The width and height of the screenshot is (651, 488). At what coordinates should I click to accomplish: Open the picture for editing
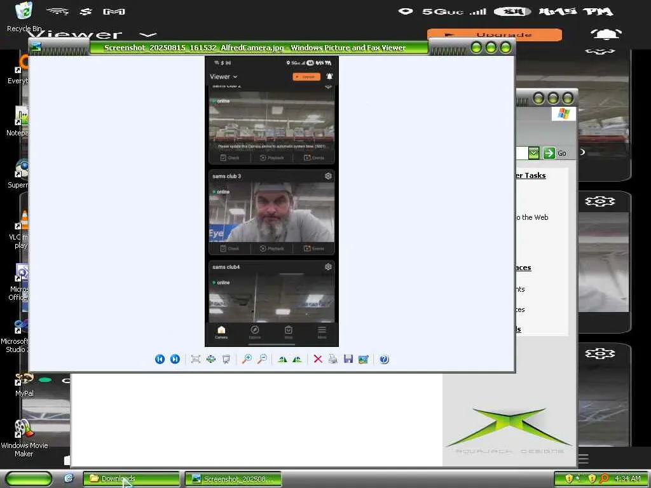[x=364, y=359]
